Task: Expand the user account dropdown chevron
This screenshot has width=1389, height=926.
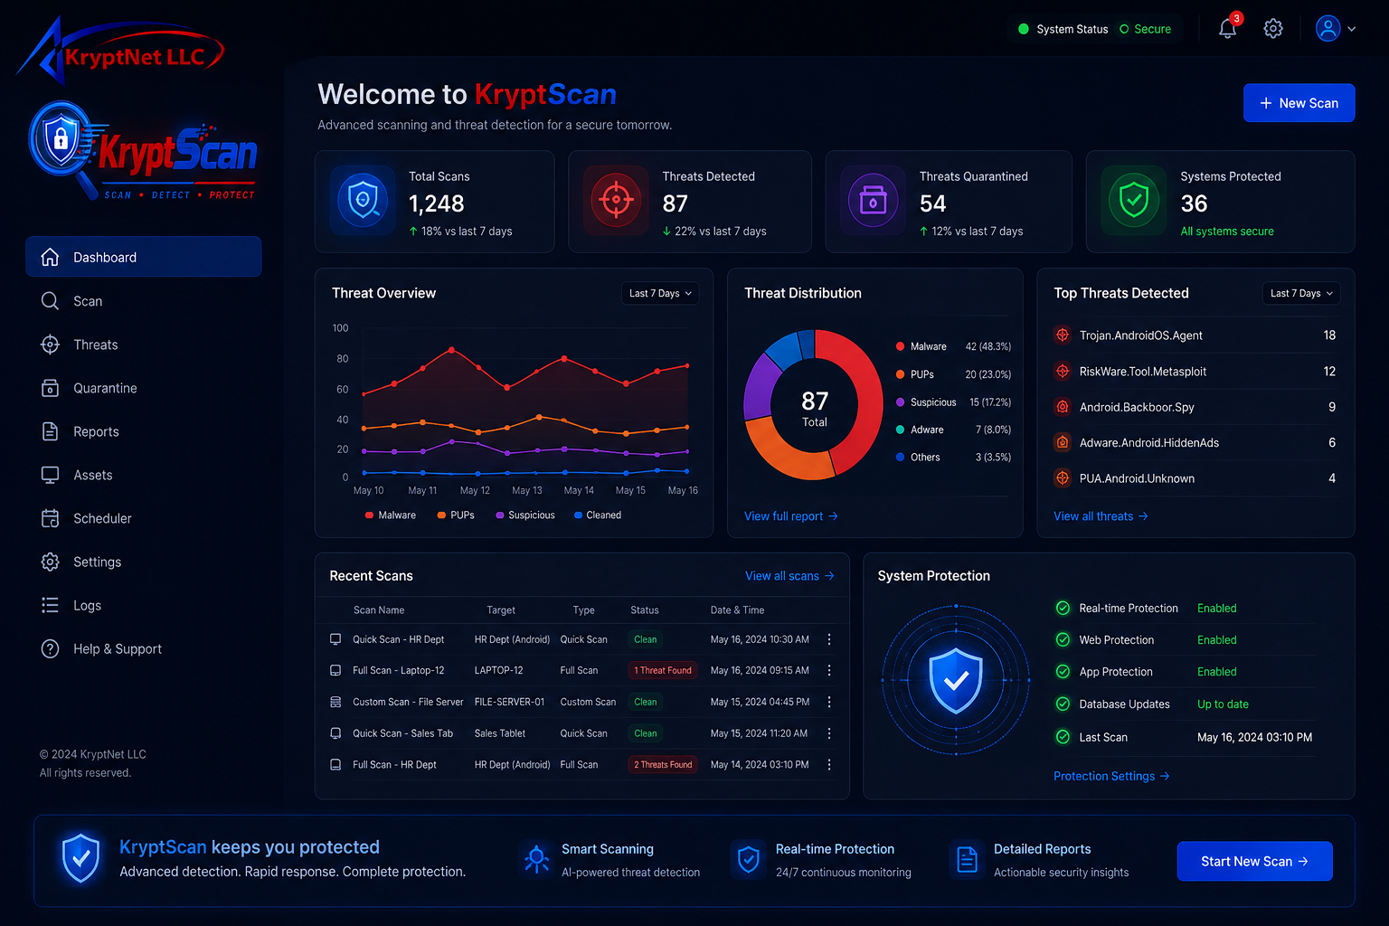Action: pos(1352,29)
